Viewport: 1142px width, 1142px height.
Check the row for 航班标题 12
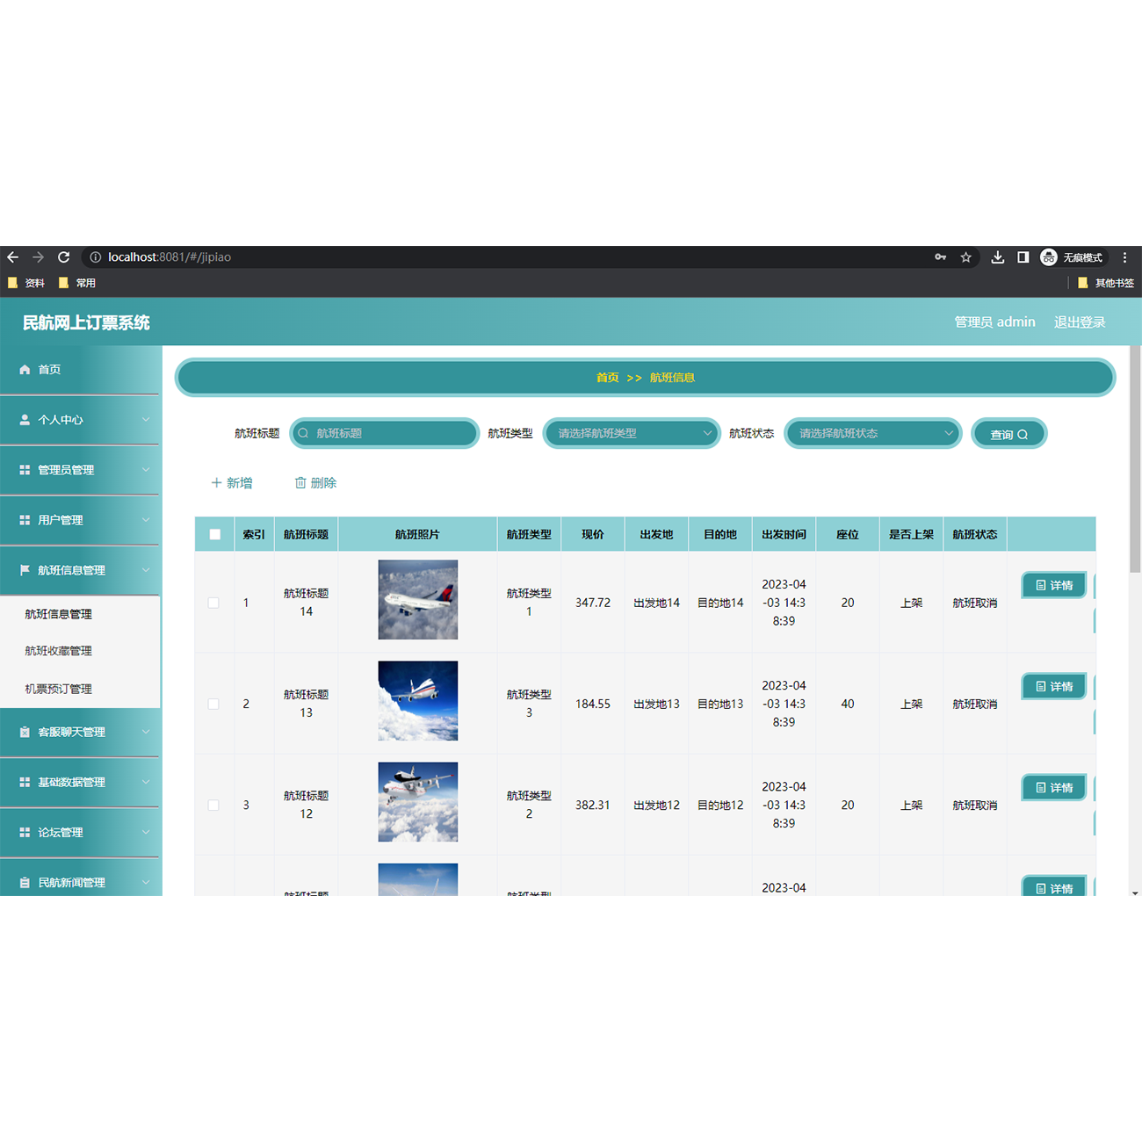(213, 805)
